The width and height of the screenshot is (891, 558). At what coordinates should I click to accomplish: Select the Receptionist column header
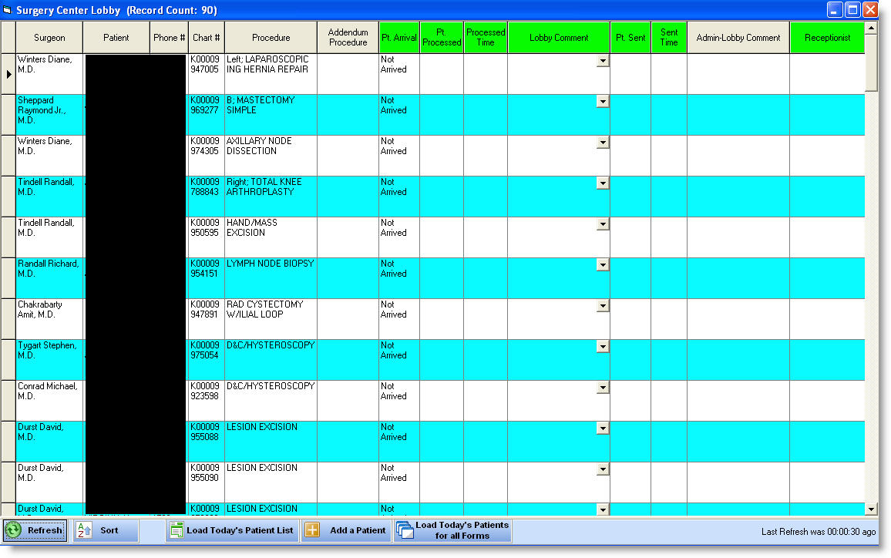[x=827, y=38]
